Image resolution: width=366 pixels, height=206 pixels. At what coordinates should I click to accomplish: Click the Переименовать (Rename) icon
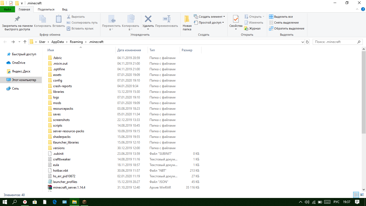pos(166,19)
